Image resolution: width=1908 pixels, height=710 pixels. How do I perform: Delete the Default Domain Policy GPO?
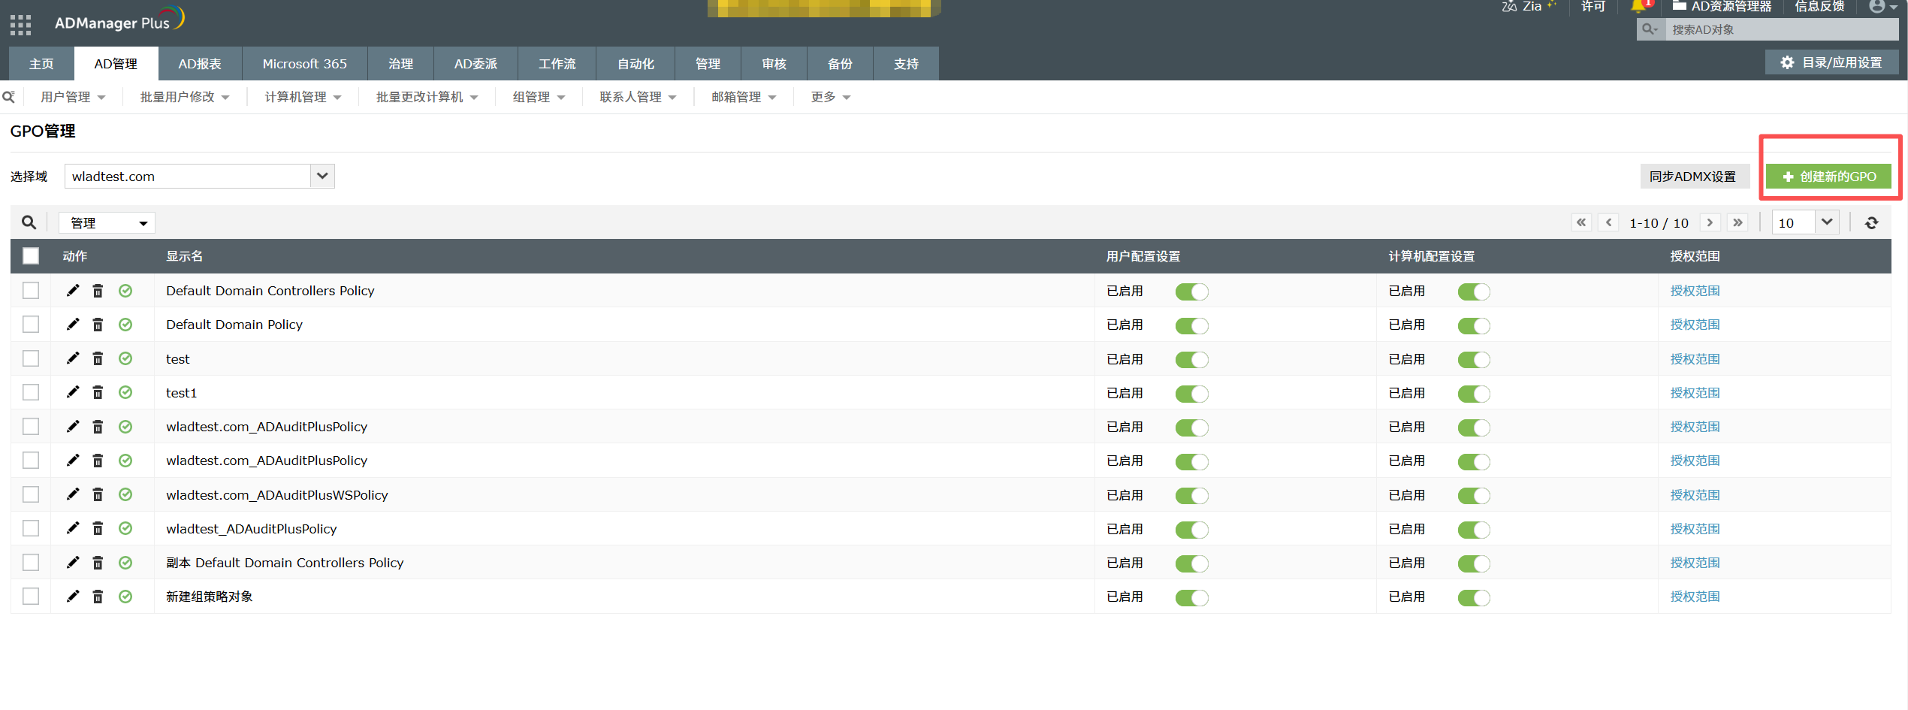pos(98,325)
